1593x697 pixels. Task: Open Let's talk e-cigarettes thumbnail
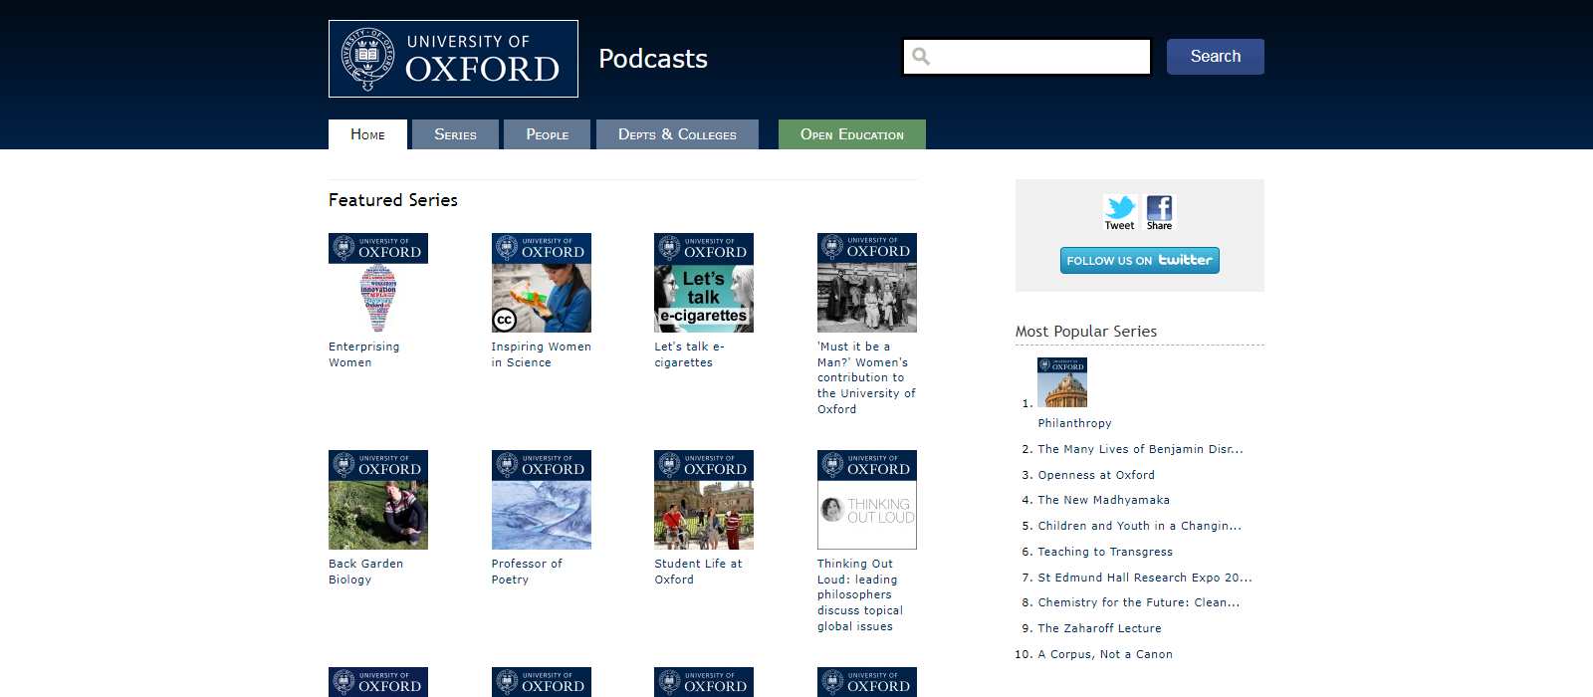pyautogui.click(x=704, y=283)
